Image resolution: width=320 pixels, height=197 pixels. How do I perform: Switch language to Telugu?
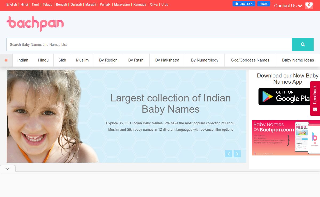(48, 5)
